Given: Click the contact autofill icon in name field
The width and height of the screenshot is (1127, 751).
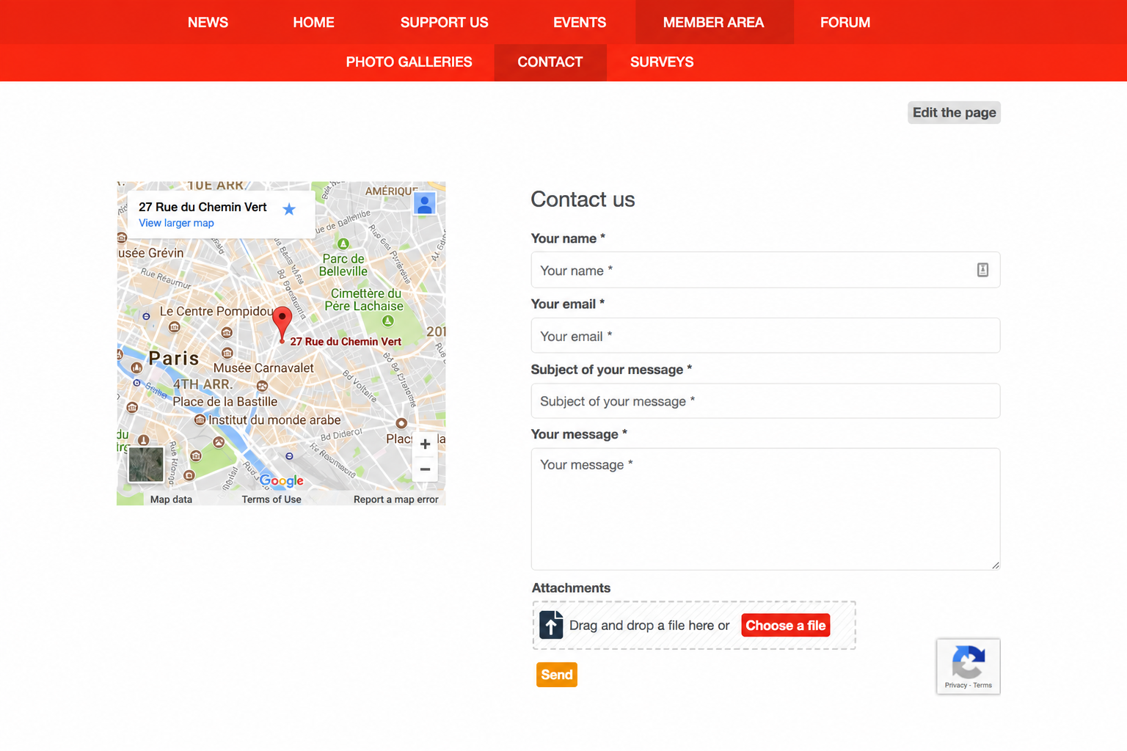Looking at the screenshot, I should pyautogui.click(x=982, y=270).
